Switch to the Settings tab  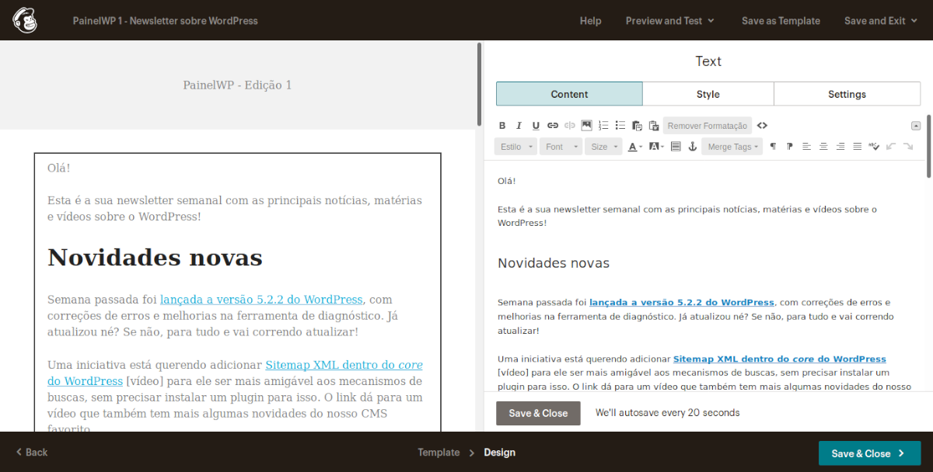847,94
